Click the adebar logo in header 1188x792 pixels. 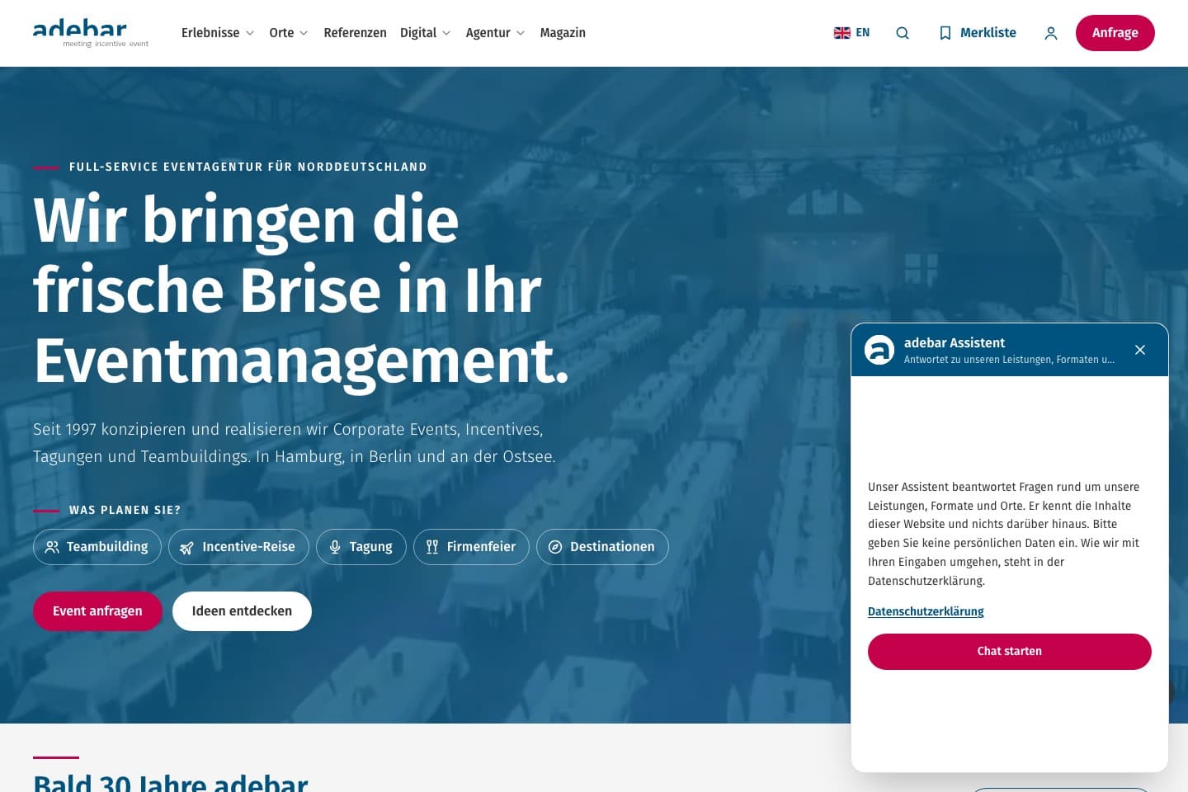[91, 33]
